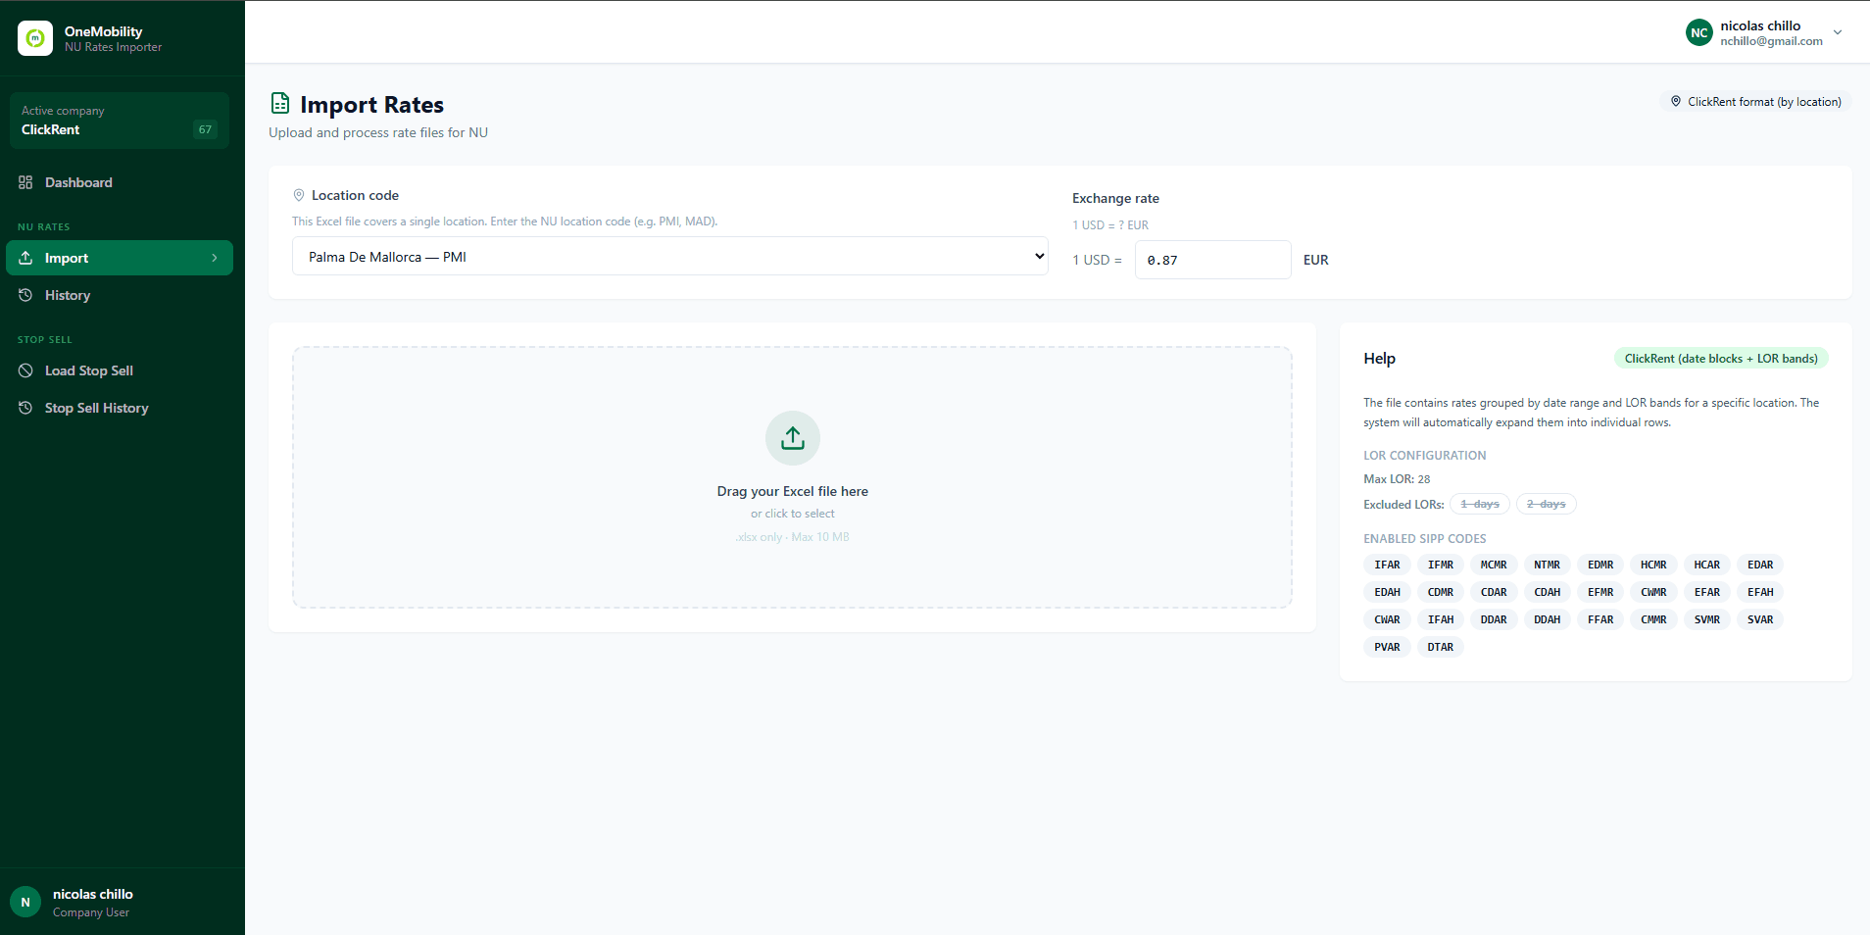Click the NC user avatar at top right

point(1699,32)
